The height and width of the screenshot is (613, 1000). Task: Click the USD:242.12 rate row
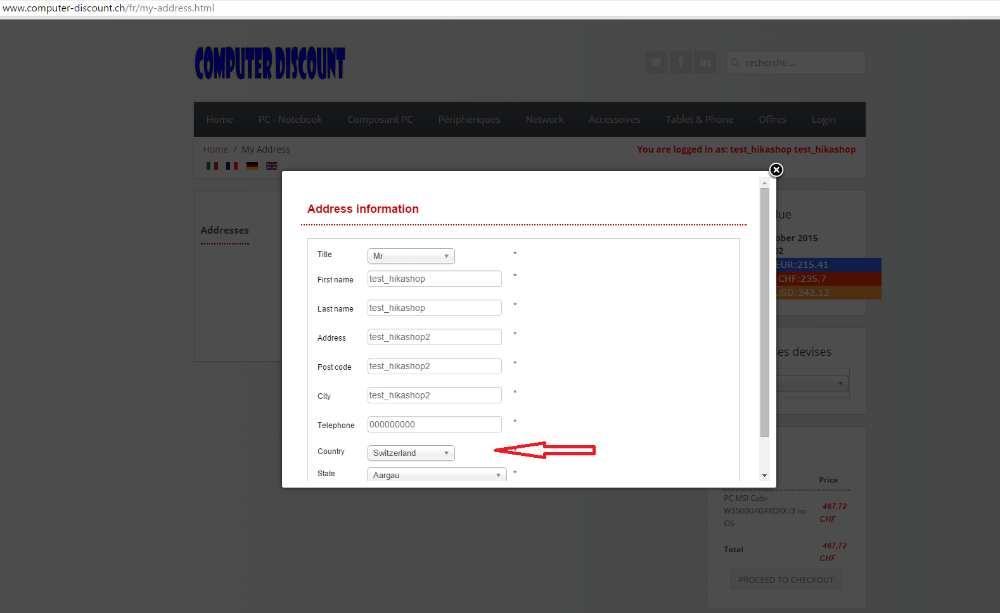pos(829,293)
